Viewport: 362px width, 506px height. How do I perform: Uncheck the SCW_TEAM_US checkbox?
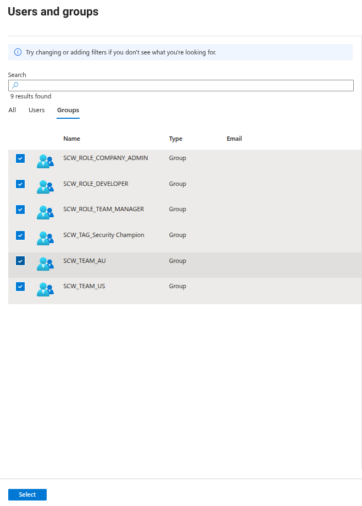pos(20,287)
